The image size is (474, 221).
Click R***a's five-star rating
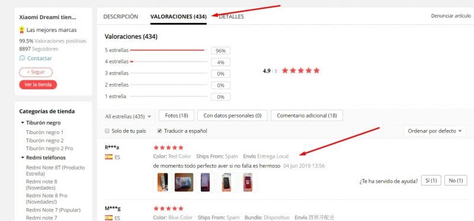pos(168,148)
